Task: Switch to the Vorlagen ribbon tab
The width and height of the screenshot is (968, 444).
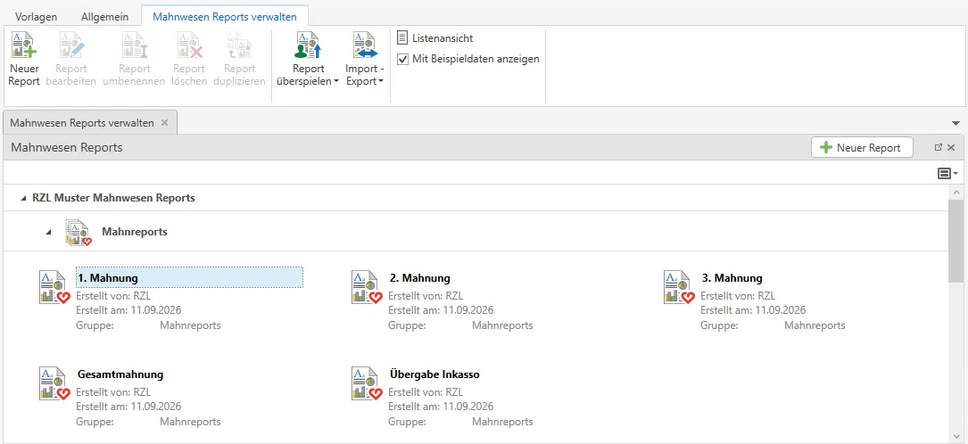Action: [36, 17]
